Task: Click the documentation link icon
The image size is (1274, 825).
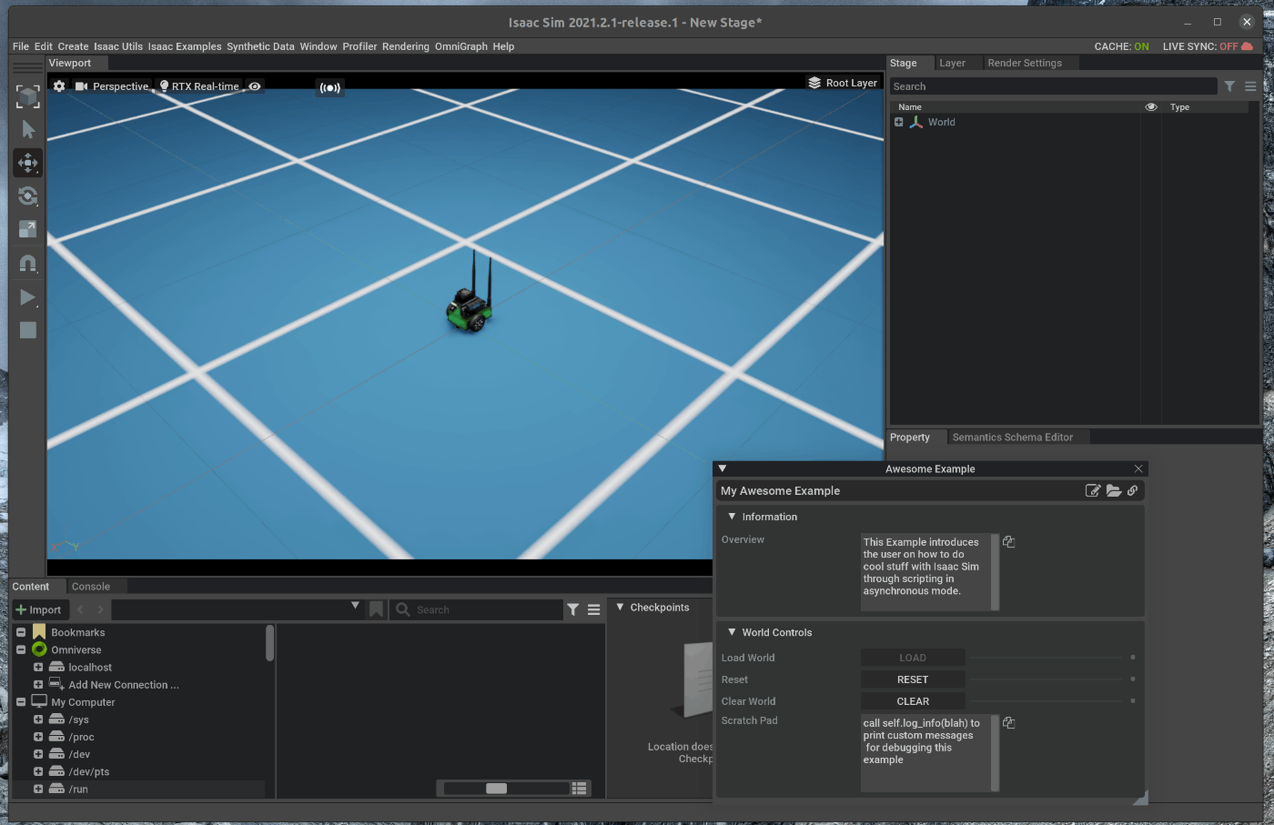Action: click(1132, 490)
